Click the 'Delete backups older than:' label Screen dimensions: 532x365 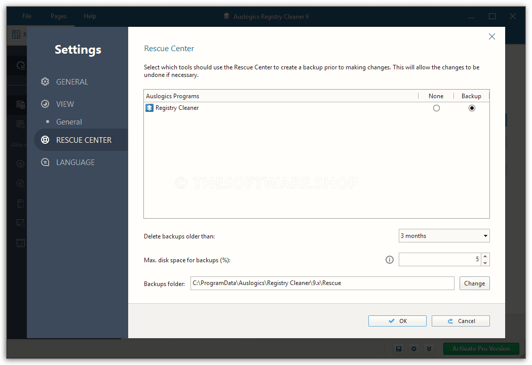[179, 236]
